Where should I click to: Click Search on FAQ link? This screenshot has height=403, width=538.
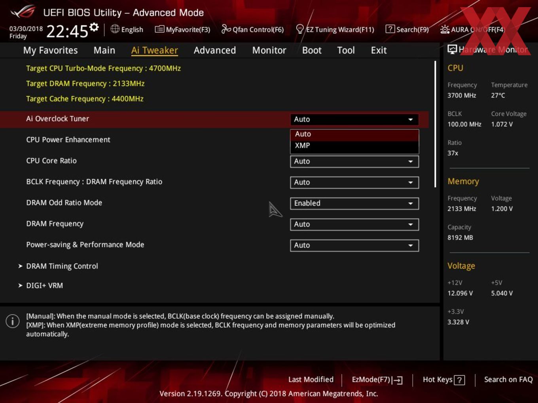(x=508, y=379)
